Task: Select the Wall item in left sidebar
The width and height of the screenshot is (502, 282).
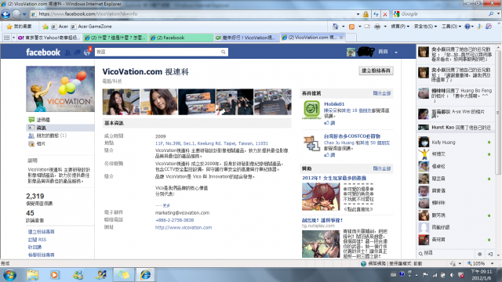Action: coord(43,120)
